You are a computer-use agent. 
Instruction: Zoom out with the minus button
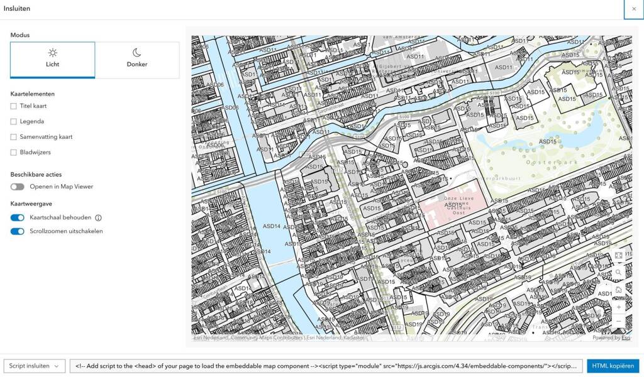tap(619, 322)
